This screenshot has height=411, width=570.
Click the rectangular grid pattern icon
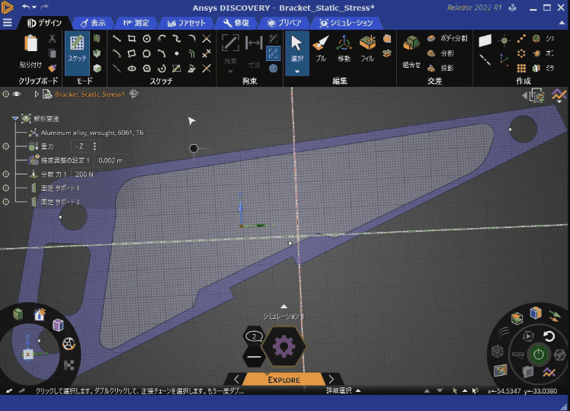click(521, 68)
